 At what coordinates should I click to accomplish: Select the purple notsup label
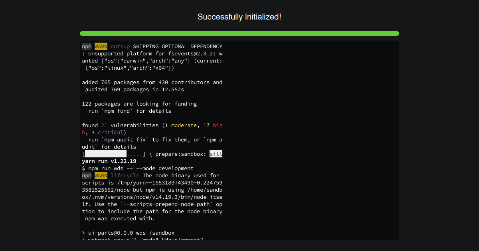click(120, 46)
